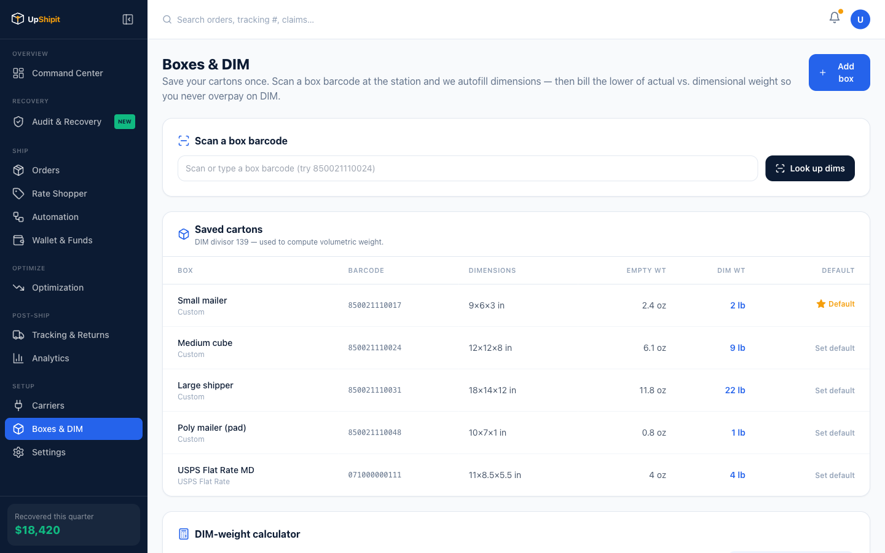Click the 9 lb DIM weight value
Viewport: 885px width, 553px height.
click(737, 348)
